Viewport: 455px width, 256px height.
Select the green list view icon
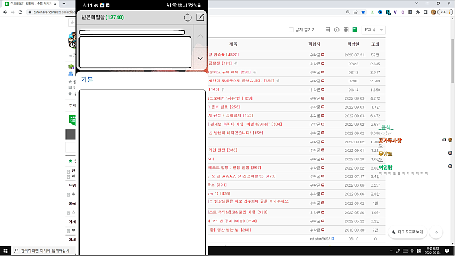pos(354,30)
